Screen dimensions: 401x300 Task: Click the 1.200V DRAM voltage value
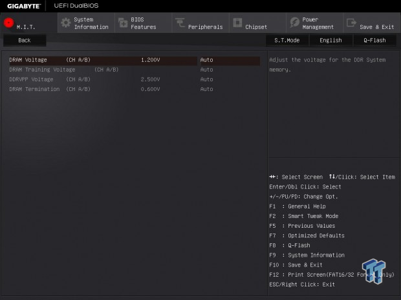click(150, 60)
